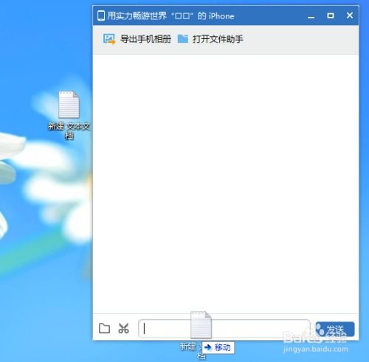This screenshot has height=362, width=369.
Task: Click the export phone album icon
Action: [109, 39]
